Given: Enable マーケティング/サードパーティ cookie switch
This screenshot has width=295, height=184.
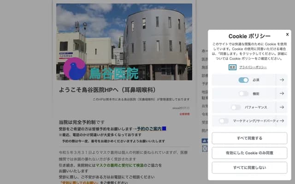Looking at the screenshot, I should click(x=224, y=121).
